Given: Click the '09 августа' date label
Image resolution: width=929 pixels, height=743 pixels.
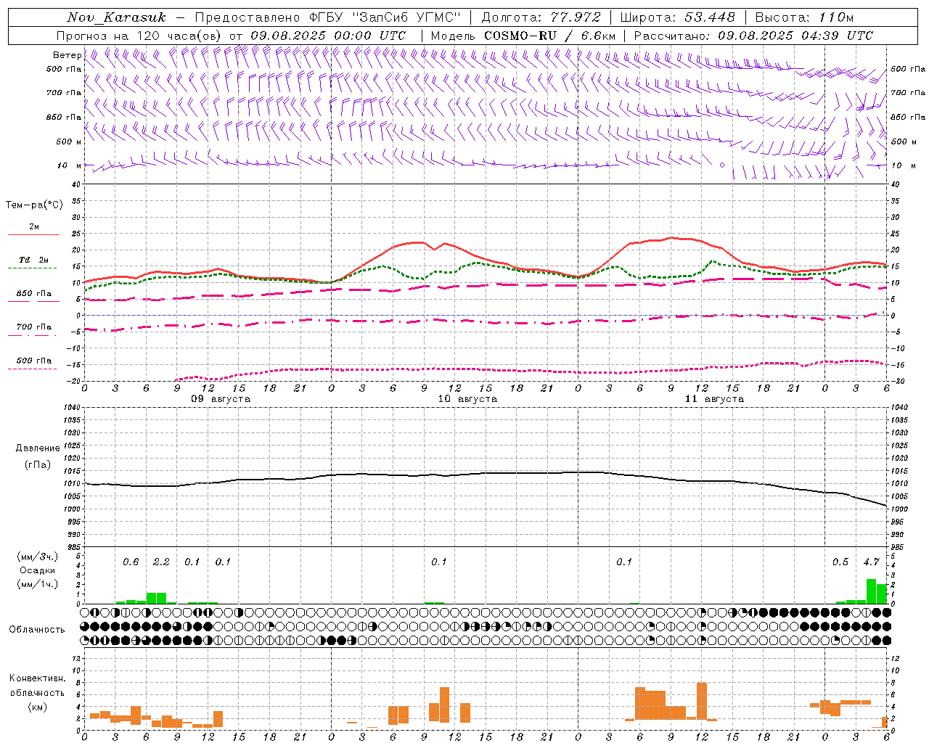Looking at the screenshot, I should [221, 399].
